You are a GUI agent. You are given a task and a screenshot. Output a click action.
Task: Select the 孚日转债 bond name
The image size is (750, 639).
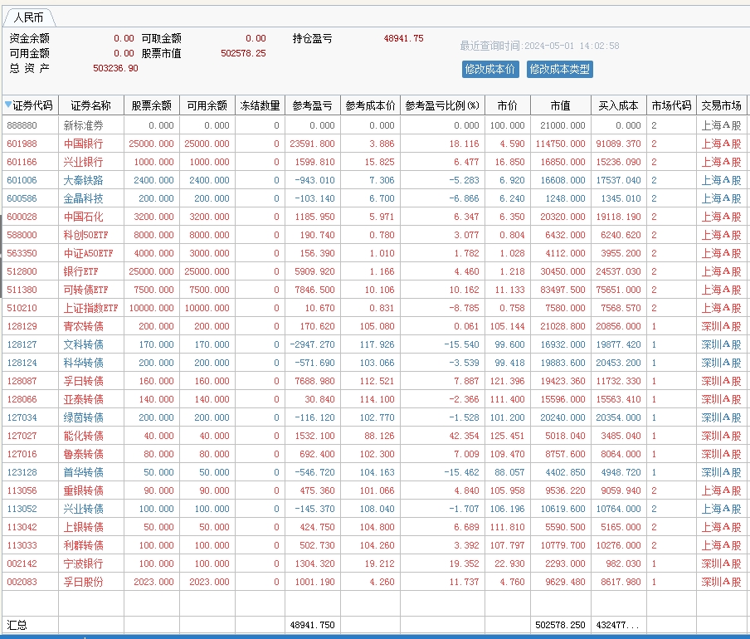coord(83,381)
